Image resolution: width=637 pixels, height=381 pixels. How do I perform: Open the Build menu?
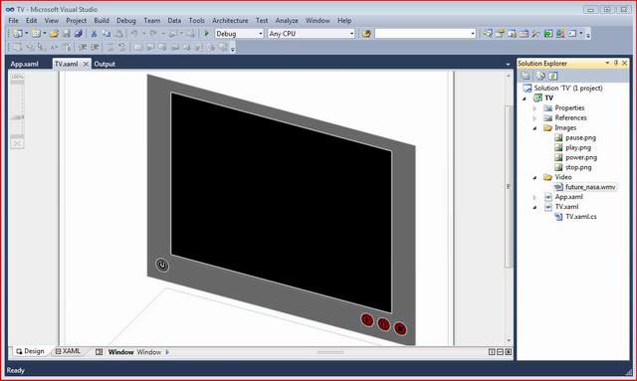pos(102,20)
